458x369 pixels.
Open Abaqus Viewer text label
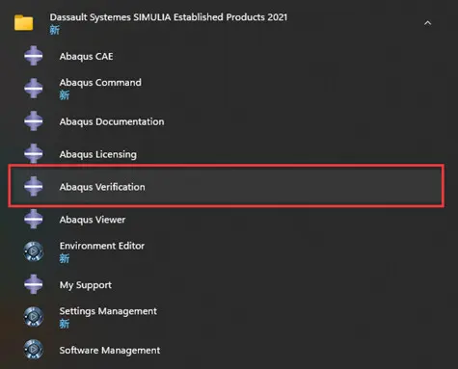point(93,220)
